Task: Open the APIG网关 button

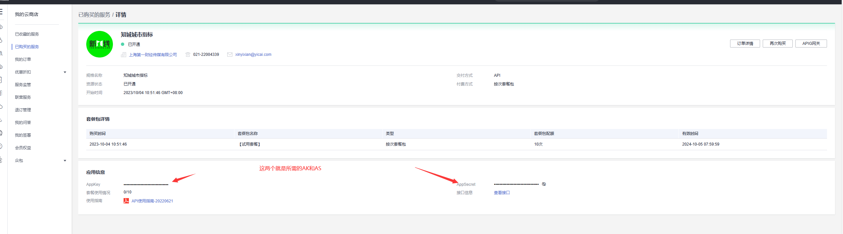Action: click(x=811, y=44)
